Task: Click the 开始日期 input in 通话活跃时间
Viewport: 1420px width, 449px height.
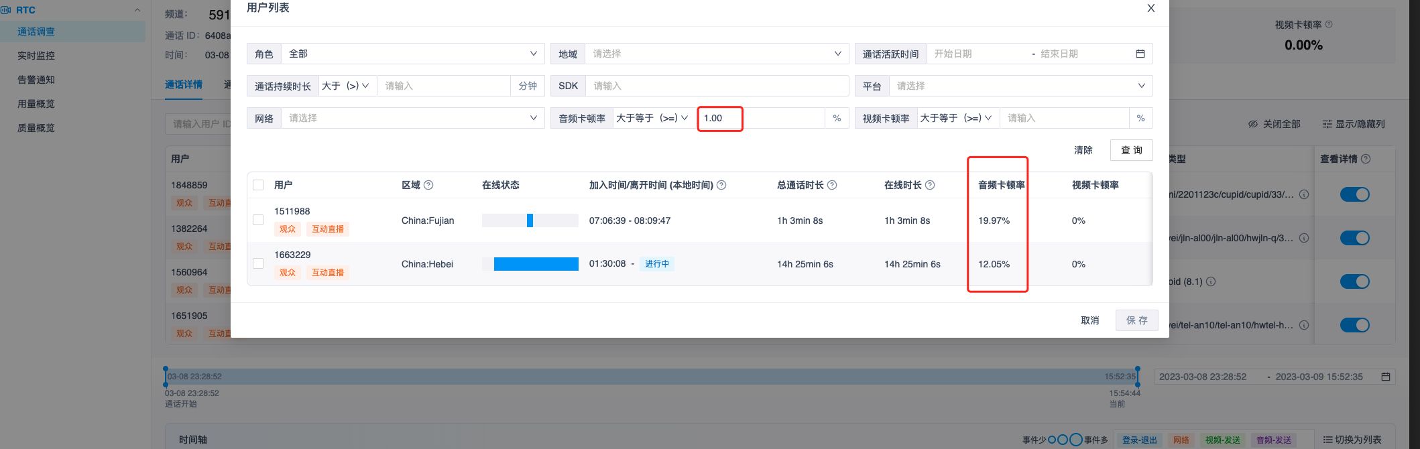Action: tap(978, 54)
